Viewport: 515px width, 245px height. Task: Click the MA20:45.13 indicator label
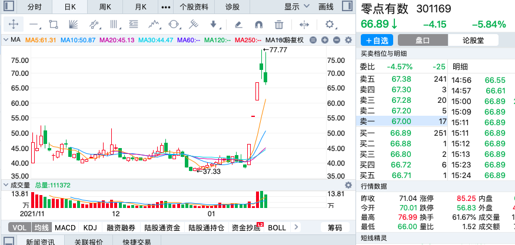point(117,41)
